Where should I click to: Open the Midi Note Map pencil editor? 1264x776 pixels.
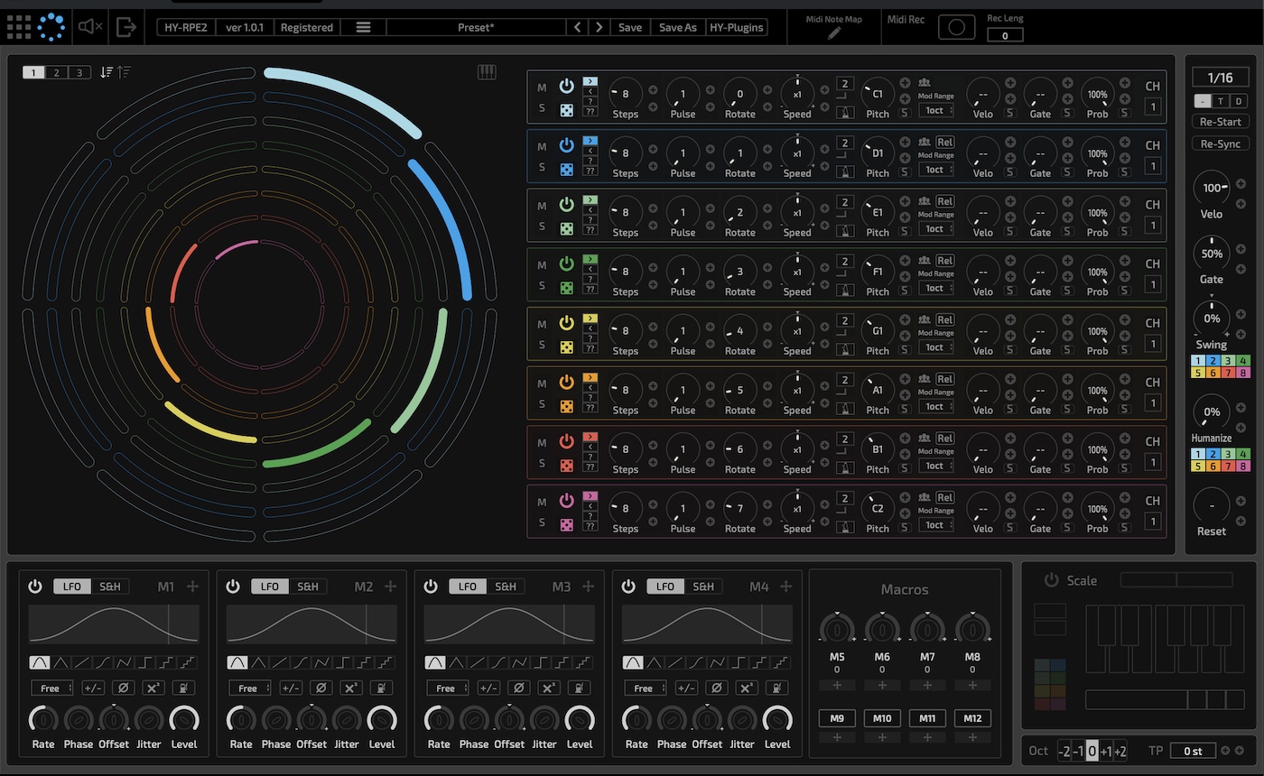pos(834,33)
